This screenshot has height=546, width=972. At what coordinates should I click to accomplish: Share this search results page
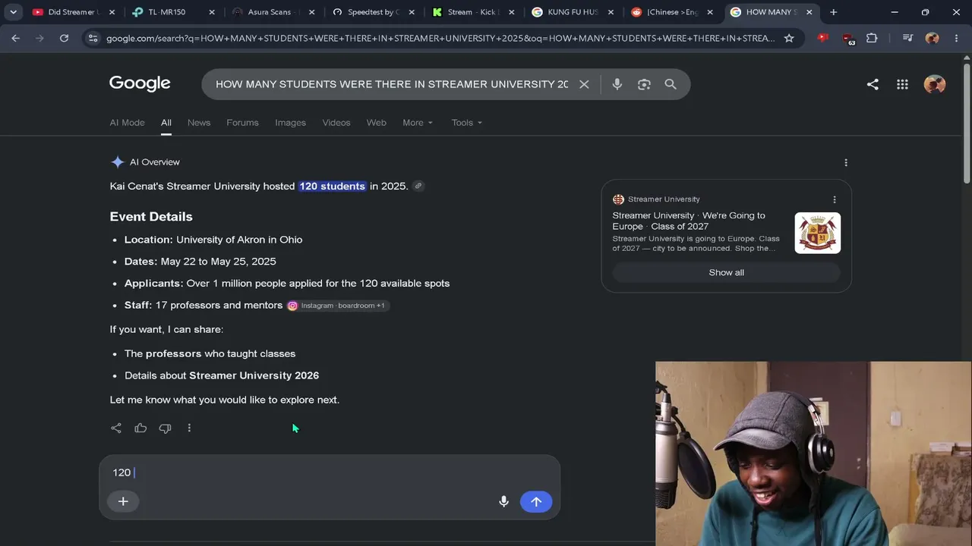(873, 85)
